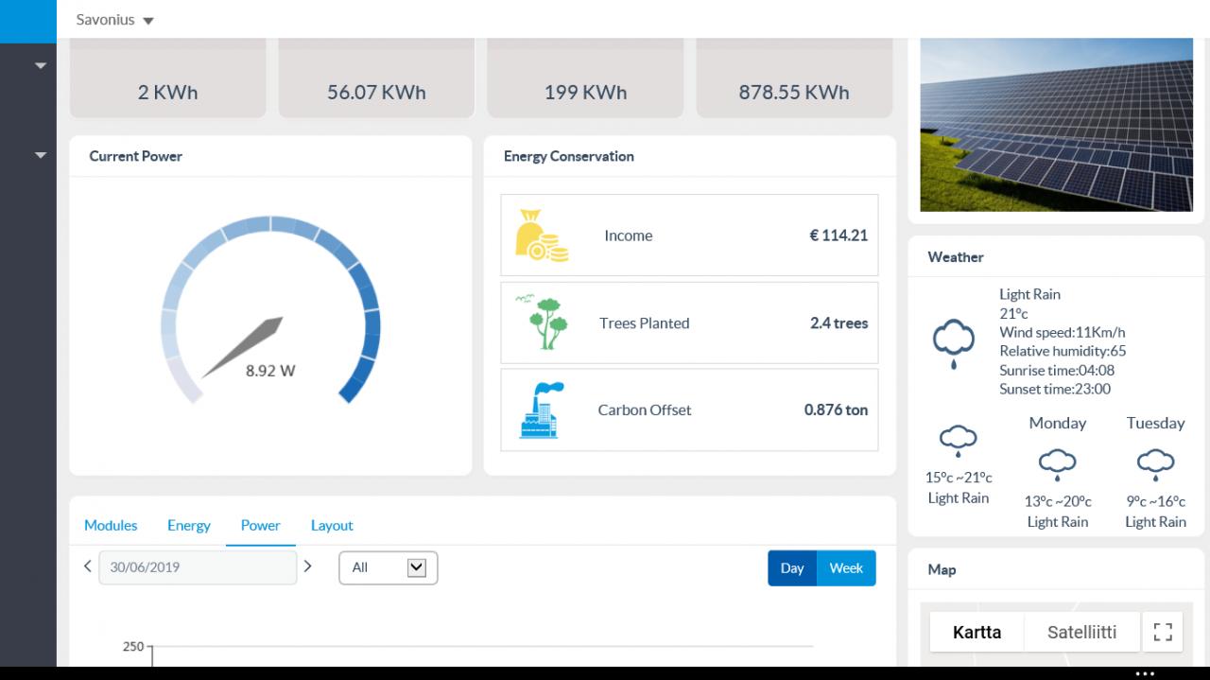Image resolution: width=1210 pixels, height=680 pixels.
Task: Switch to the Layout tab
Action: (x=332, y=525)
